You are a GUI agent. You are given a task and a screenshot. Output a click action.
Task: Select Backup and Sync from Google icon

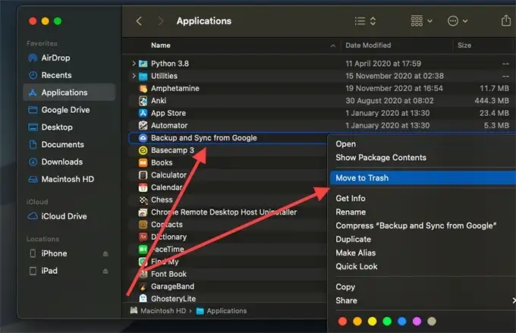[143, 138]
